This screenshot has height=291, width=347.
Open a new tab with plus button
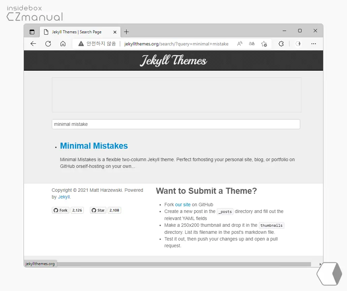coord(126,32)
